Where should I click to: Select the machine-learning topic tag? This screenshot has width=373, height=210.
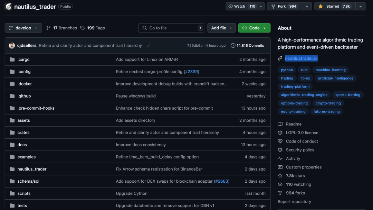(x=331, y=70)
